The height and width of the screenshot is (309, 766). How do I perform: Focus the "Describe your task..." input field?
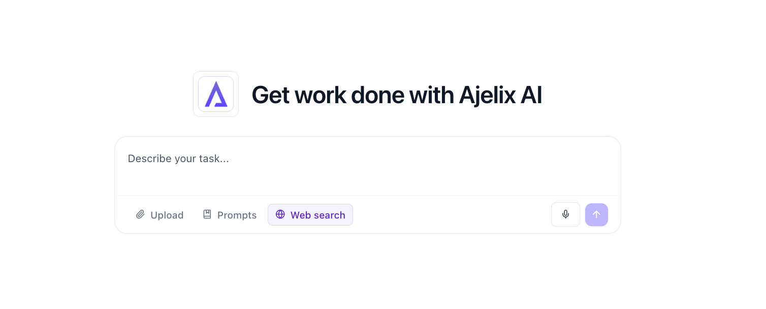click(x=368, y=166)
